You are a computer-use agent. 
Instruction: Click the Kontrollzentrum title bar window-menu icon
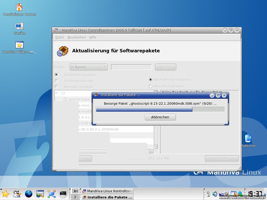point(56,30)
